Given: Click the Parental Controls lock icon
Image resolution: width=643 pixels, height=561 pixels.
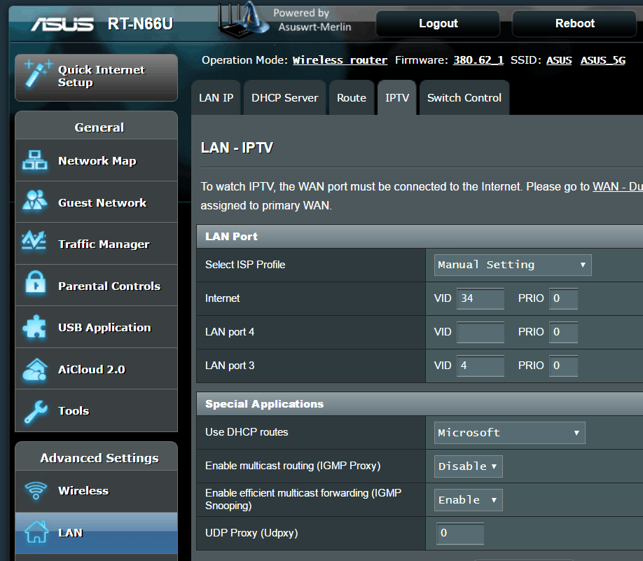Looking at the screenshot, I should click(36, 283).
